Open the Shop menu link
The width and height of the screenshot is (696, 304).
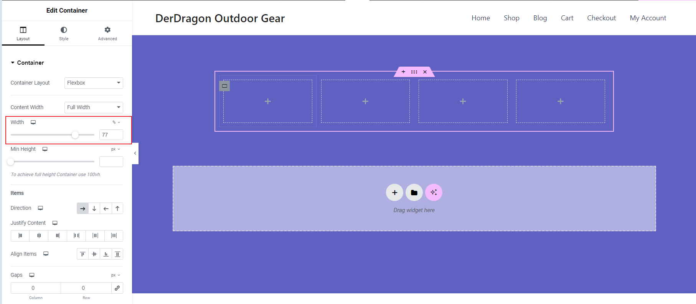point(511,18)
